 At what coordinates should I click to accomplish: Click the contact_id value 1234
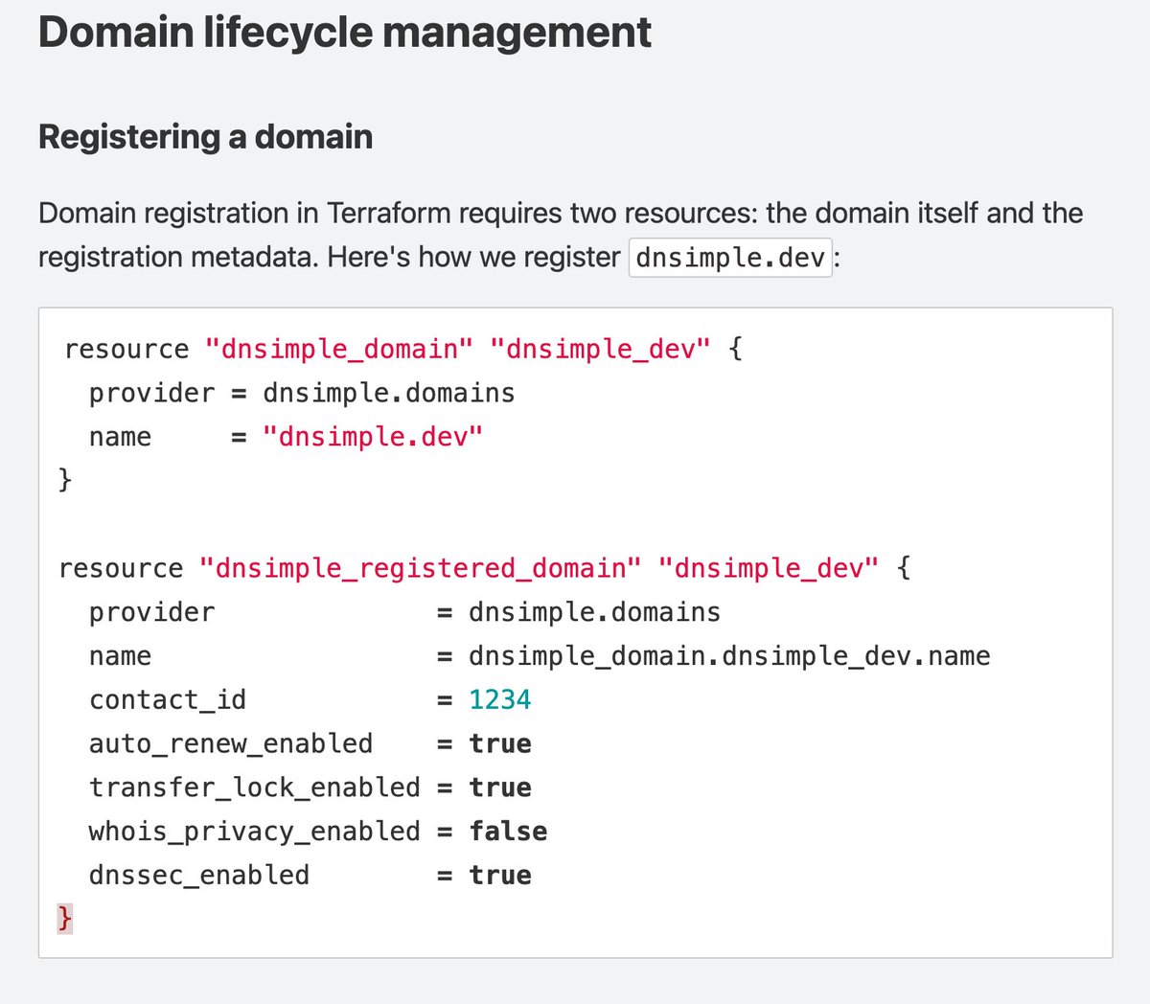[x=499, y=699]
